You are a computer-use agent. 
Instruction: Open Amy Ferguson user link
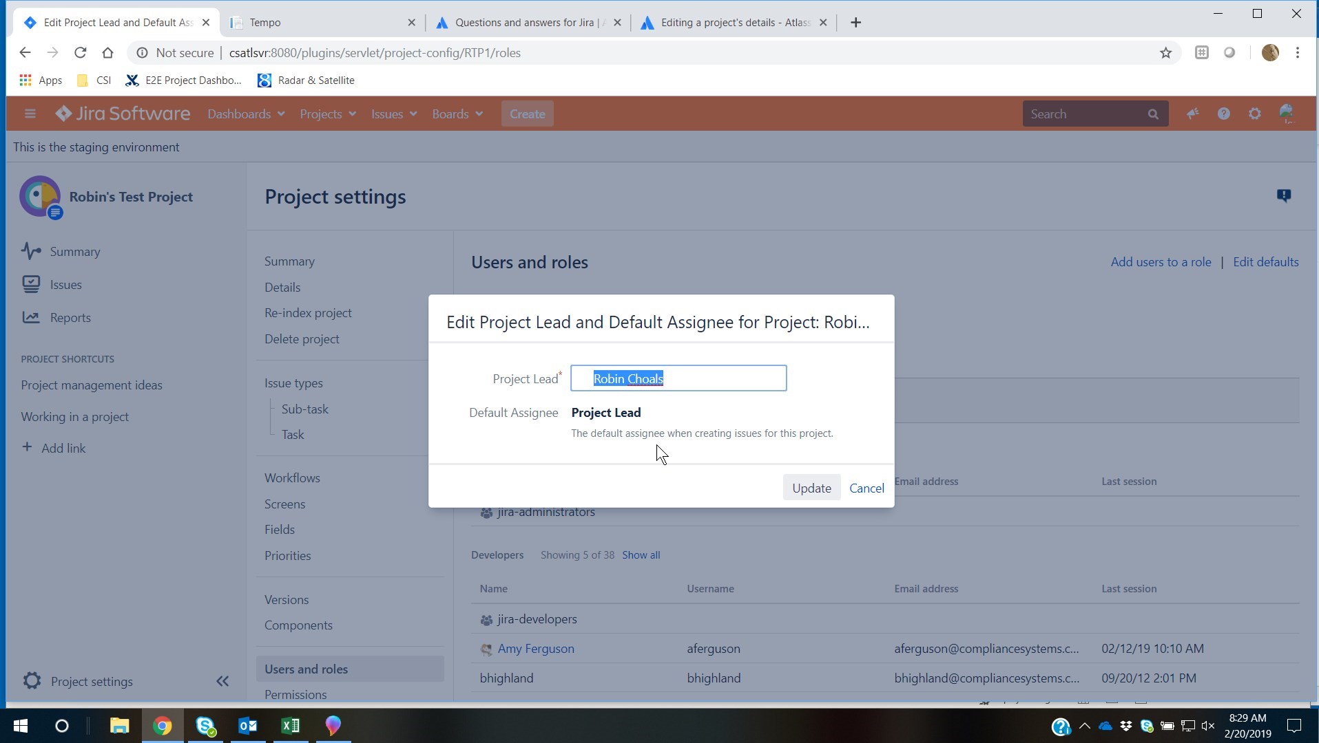click(536, 648)
